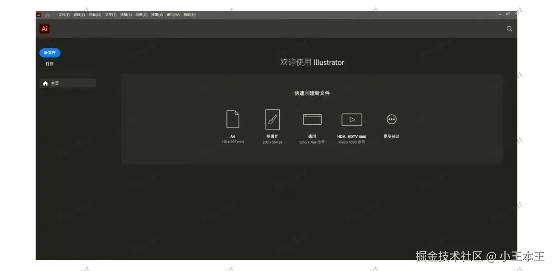This screenshot has height=271, width=553.
Task: Click the Illustrator icon in the title bar
Action: (x=39, y=14)
